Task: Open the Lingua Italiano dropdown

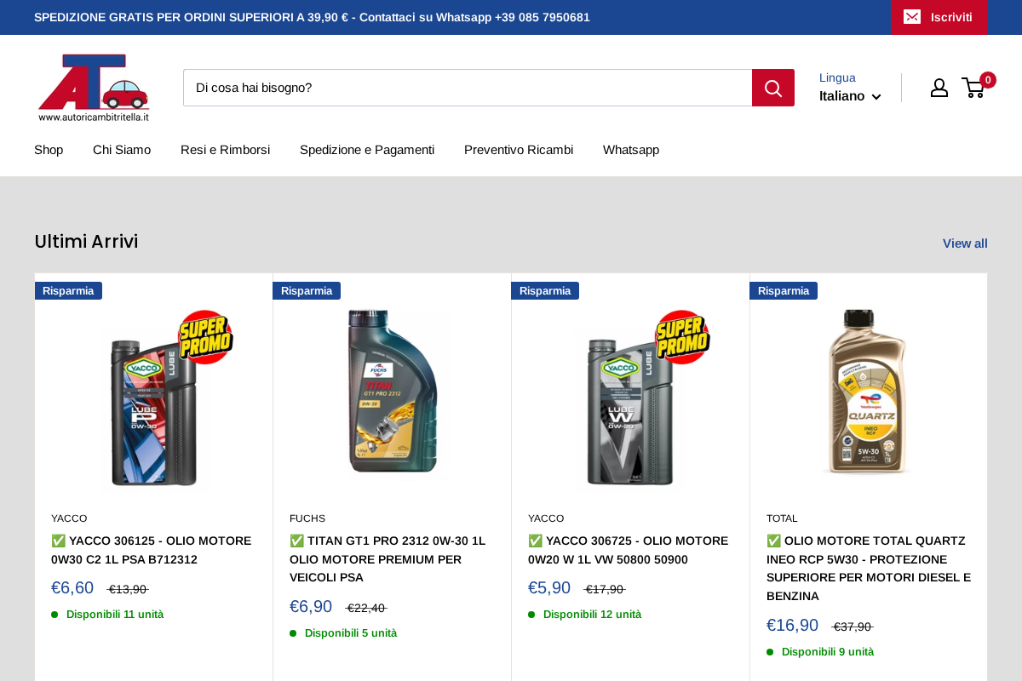Action: tap(849, 96)
